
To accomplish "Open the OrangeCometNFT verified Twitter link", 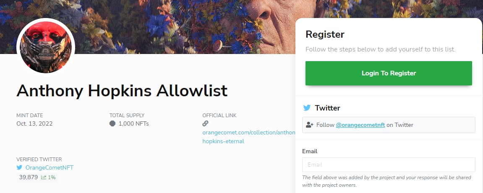I will (50, 167).
